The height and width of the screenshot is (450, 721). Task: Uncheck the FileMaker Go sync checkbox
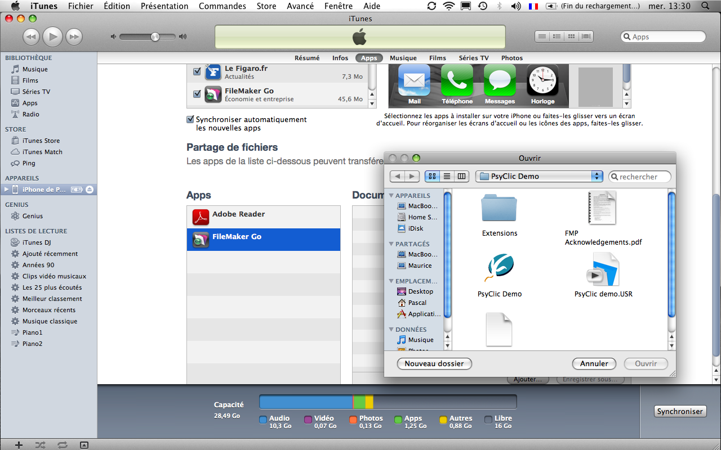(x=197, y=94)
